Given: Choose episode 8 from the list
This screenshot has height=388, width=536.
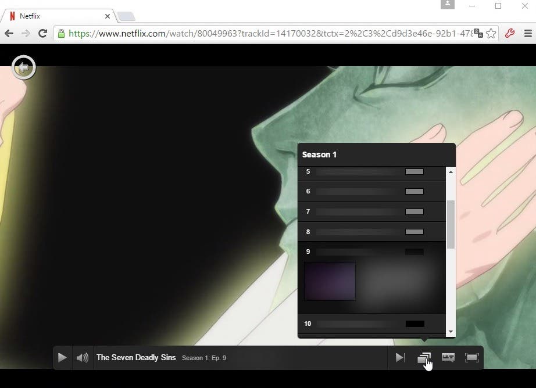Looking at the screenshot, I should tap(372, 232).
